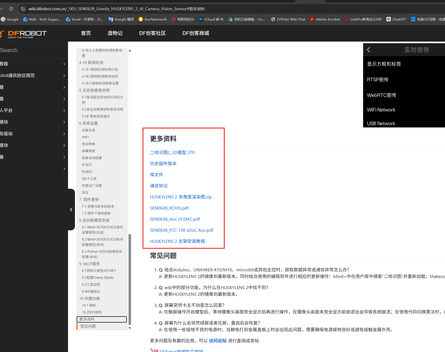Open the 造物记 nav item
445x352 pixels.
tap(115, 33)
